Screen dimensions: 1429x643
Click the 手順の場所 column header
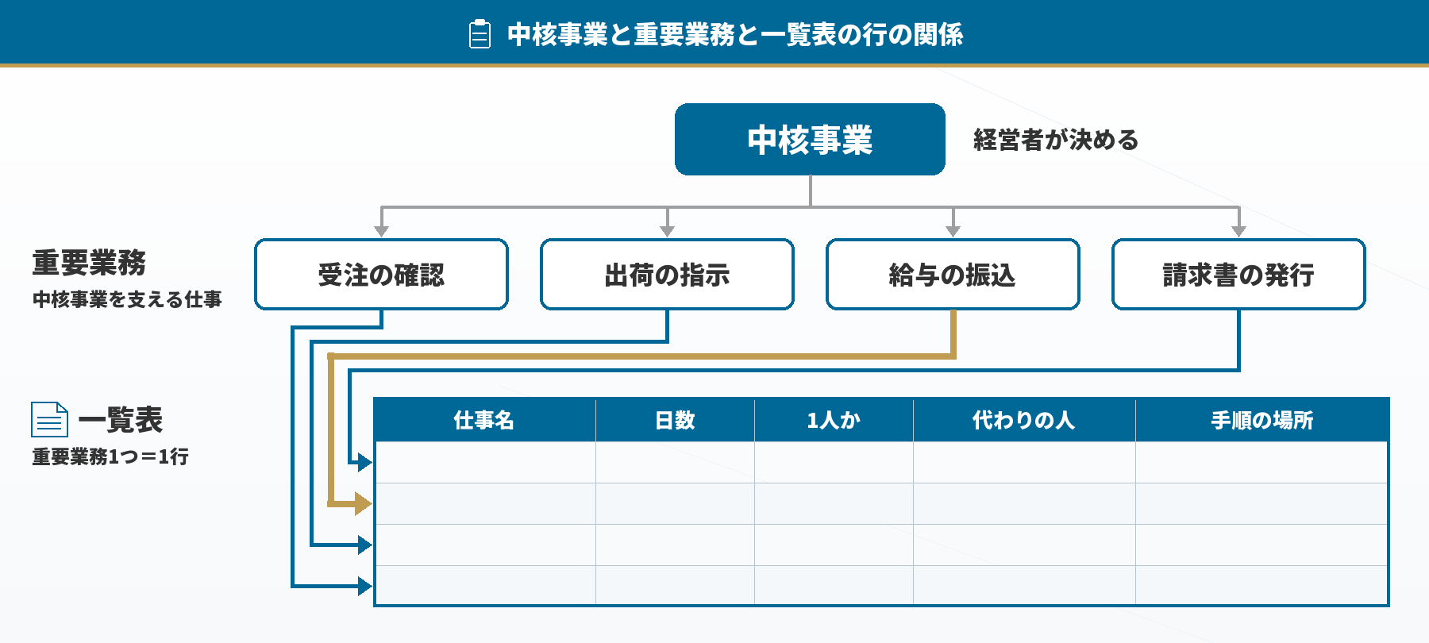pyautogui.click(x=1262, y=420)
